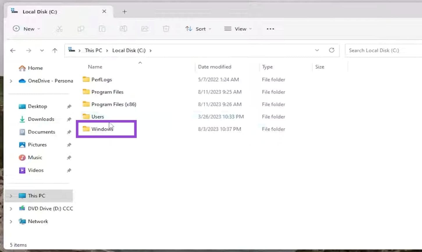Copy the selected folder with the Copy icon
Viewport: 422px width, 252px height.
pos(81,28)
